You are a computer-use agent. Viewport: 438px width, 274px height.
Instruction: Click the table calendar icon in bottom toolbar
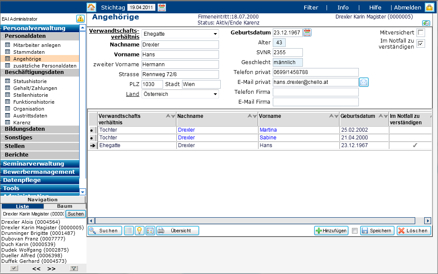tap(150, 231)
